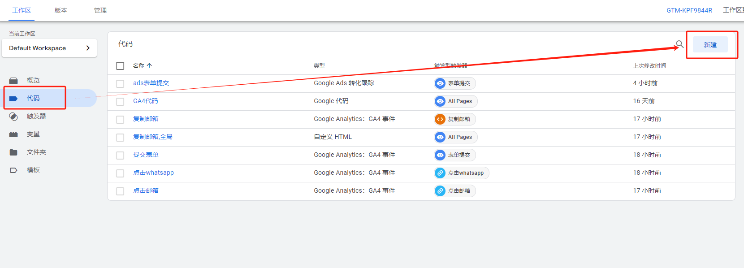Select Triggers (触发器) sidebar icon
The image size is (744, 268).
click(14, 117)
